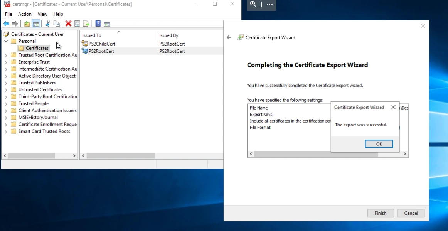Click Finish in the Certificate Export Wizard
This screenshot has width=448, height=231.
pos(380,213)
